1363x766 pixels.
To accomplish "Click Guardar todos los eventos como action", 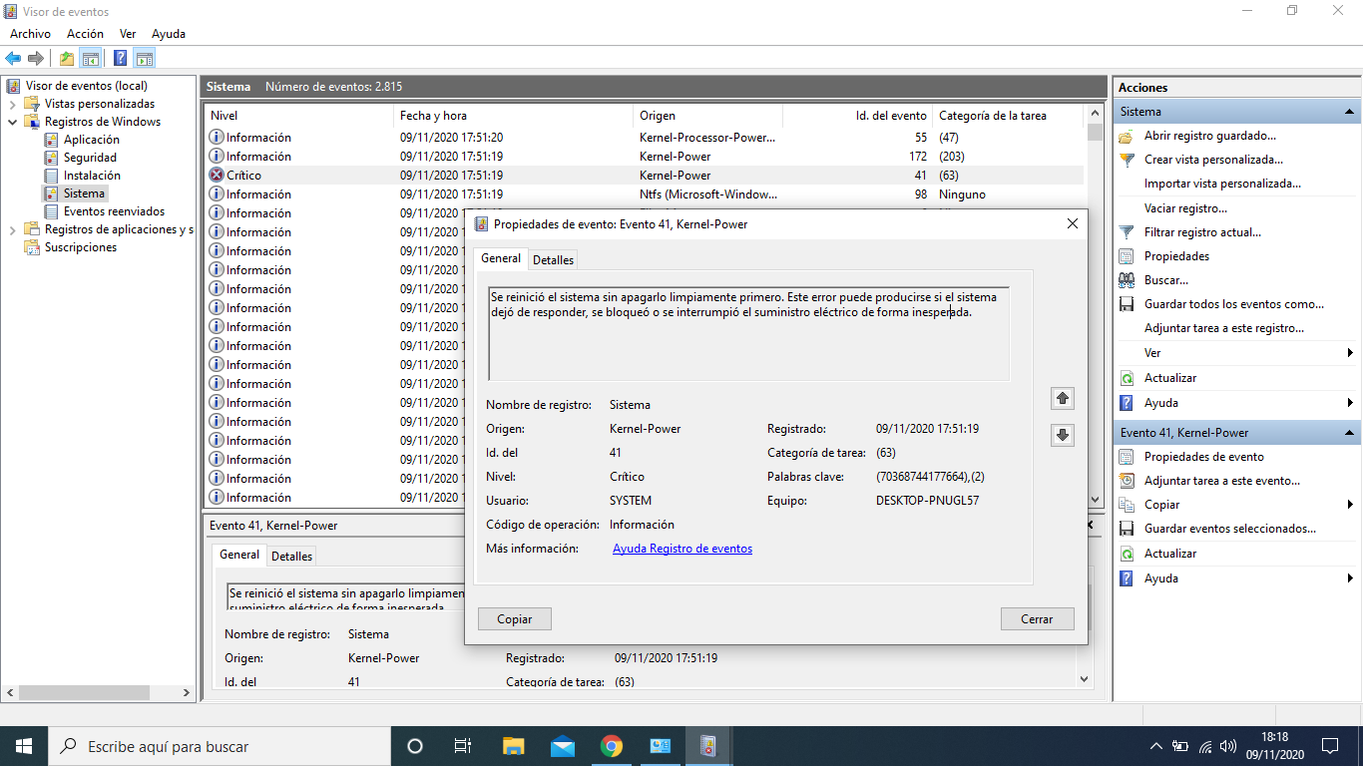I will point(1234,304).
